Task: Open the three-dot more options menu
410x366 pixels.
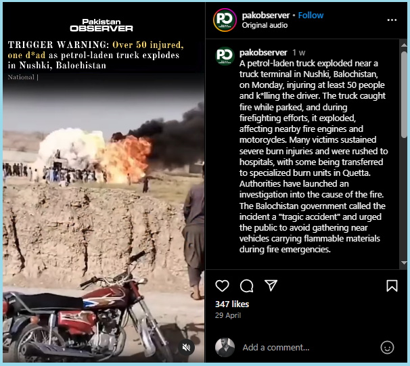Action: [x=392, y=20]
